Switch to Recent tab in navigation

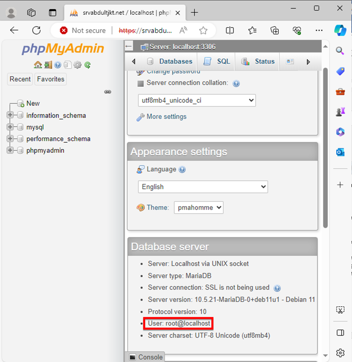pos(20,79)
